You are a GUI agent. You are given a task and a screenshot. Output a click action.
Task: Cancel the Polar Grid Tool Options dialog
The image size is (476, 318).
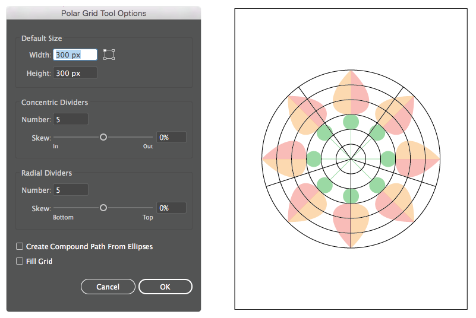point(108,287)
